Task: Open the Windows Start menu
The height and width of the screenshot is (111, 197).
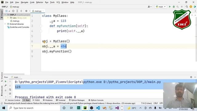Action: point(3,108)
